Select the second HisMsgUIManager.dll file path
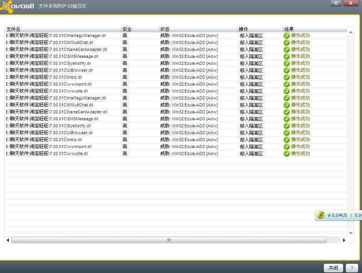Viewport: 362px width, 273px height. click(56, 98)
